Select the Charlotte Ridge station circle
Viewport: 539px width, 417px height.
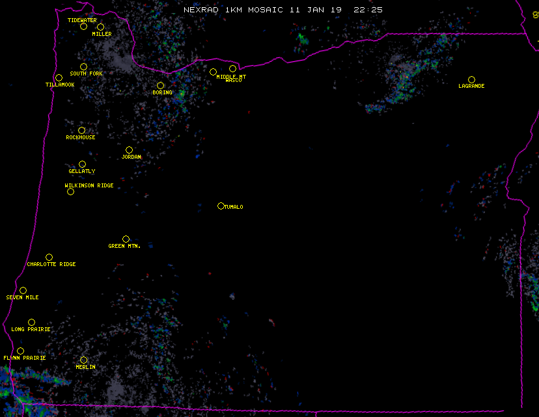(49, 258)
